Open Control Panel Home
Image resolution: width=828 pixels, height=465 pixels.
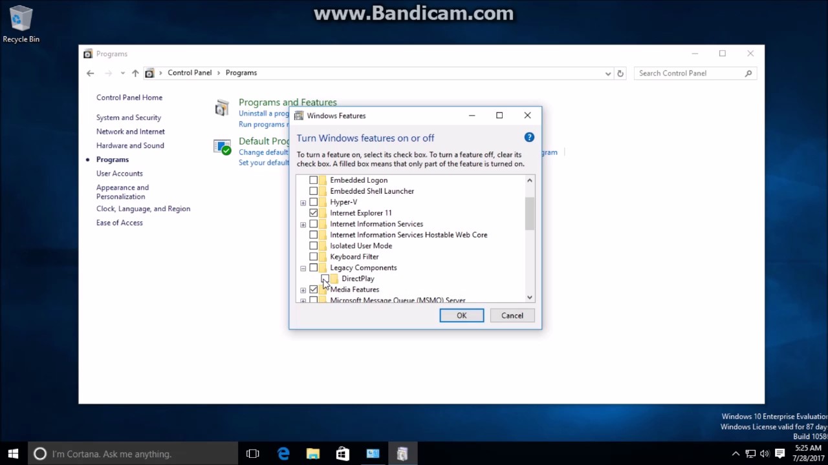[129, 98]
